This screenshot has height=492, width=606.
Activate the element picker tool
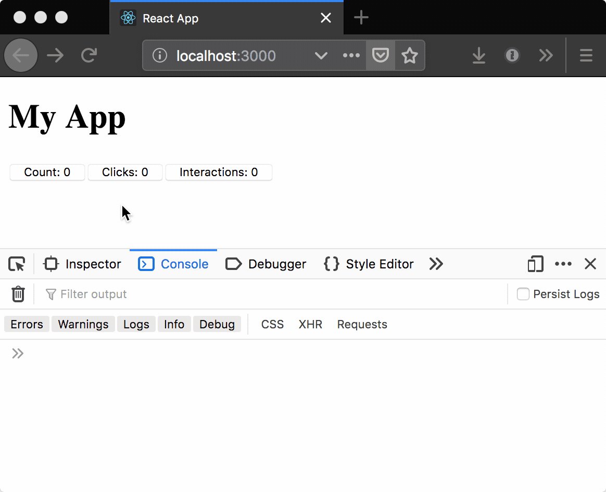click(17, 264)
